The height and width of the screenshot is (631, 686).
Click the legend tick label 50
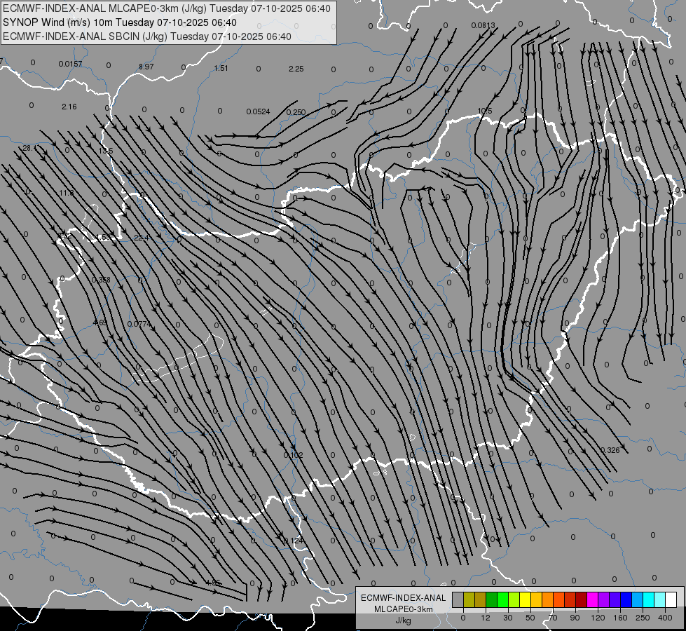(530, 618)
